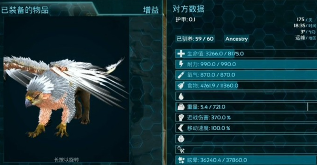Switch to the 增益 tab

pyautogui.click(x=151, y=10)
